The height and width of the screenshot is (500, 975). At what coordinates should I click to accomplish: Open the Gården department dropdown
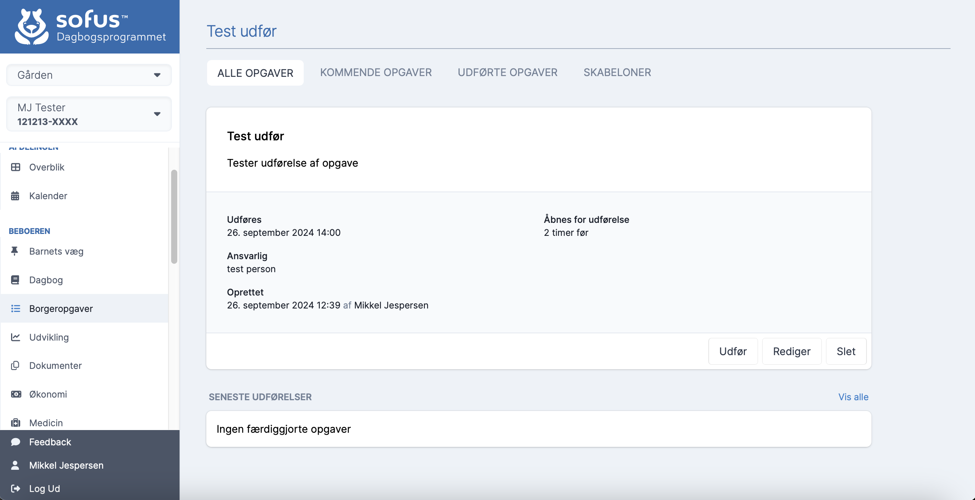coord(89,75)
